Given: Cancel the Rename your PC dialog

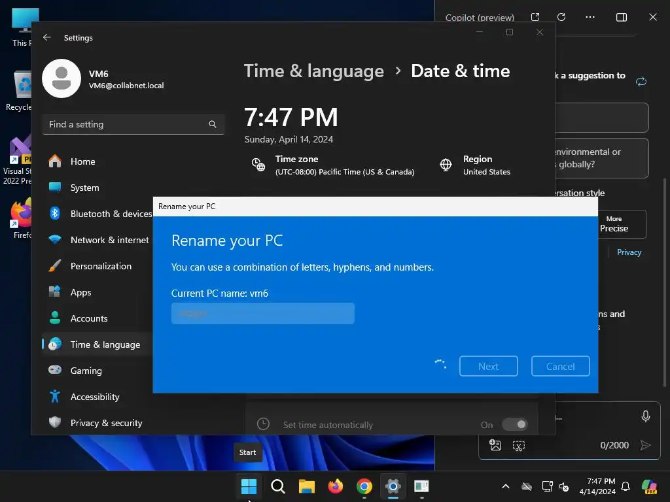Looking at the screenshot, I should pyautogui.click(x=560, y=366).
